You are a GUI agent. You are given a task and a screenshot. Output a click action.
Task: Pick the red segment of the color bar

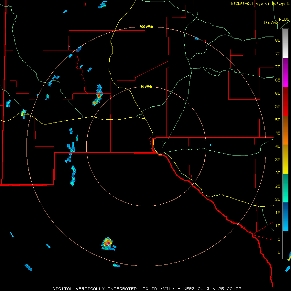click(x=286, y=101)
